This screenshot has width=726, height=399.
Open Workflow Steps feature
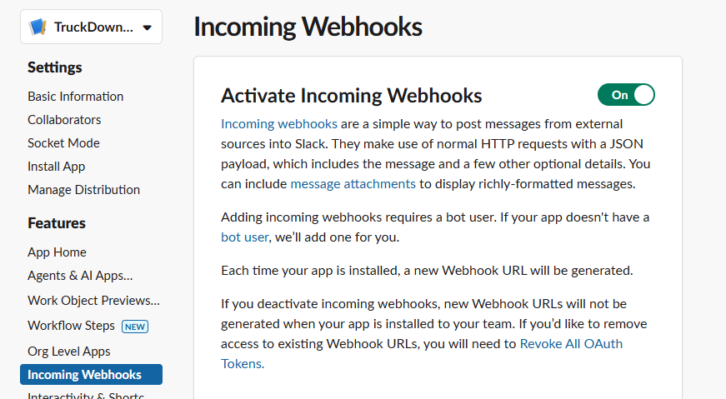70,326
